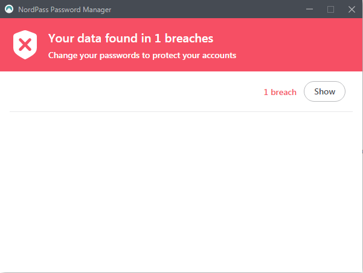The width and height of the screenshot is (363, 273).
Task: Click the word "breaches" in the banner heading
Action: 189,39
